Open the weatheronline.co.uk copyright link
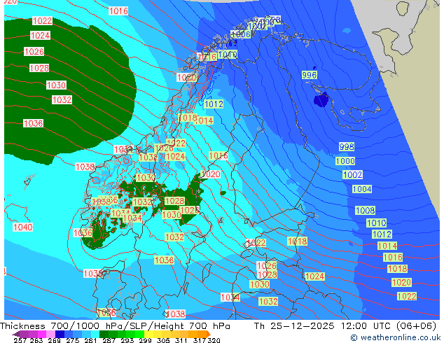The height and width of the screenshot is (343, 444). click(x=396, y=337)
